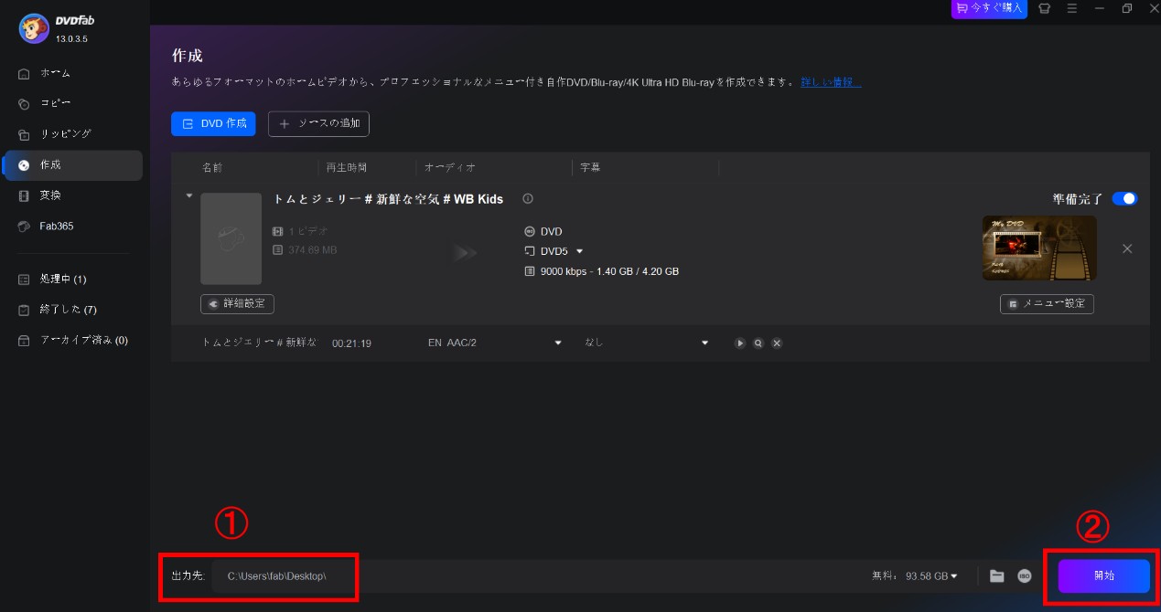This screenshot has width=1161, height=612.
Task: Click the My DVD menu template thumbnail
Action: 1039,248
